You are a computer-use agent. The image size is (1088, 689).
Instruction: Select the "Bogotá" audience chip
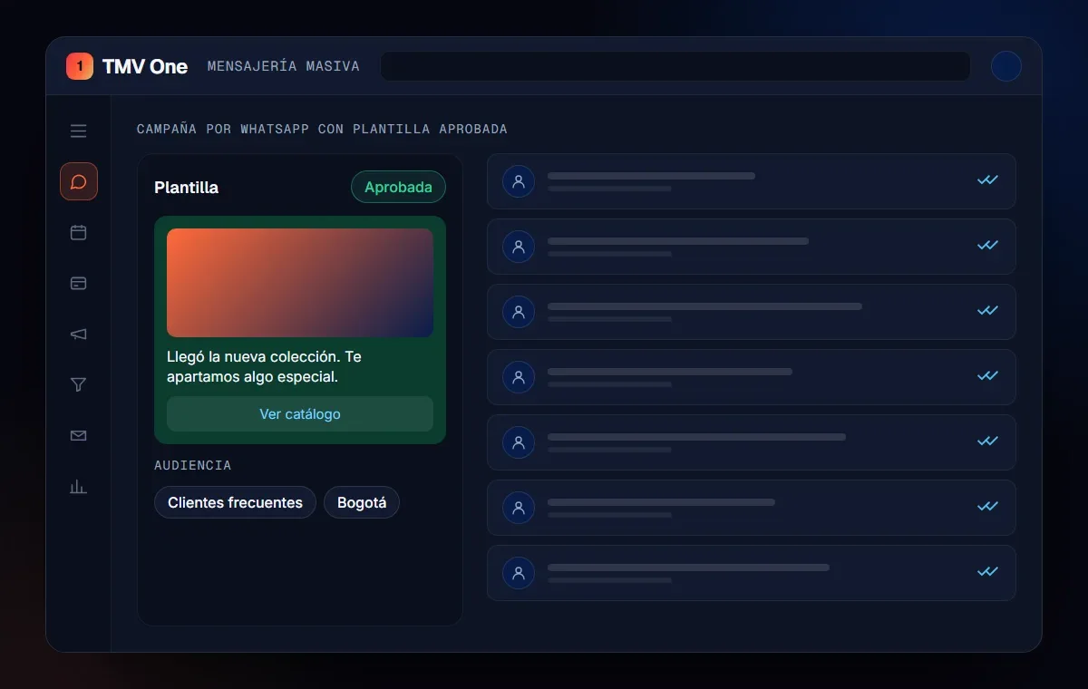point(362,502)
